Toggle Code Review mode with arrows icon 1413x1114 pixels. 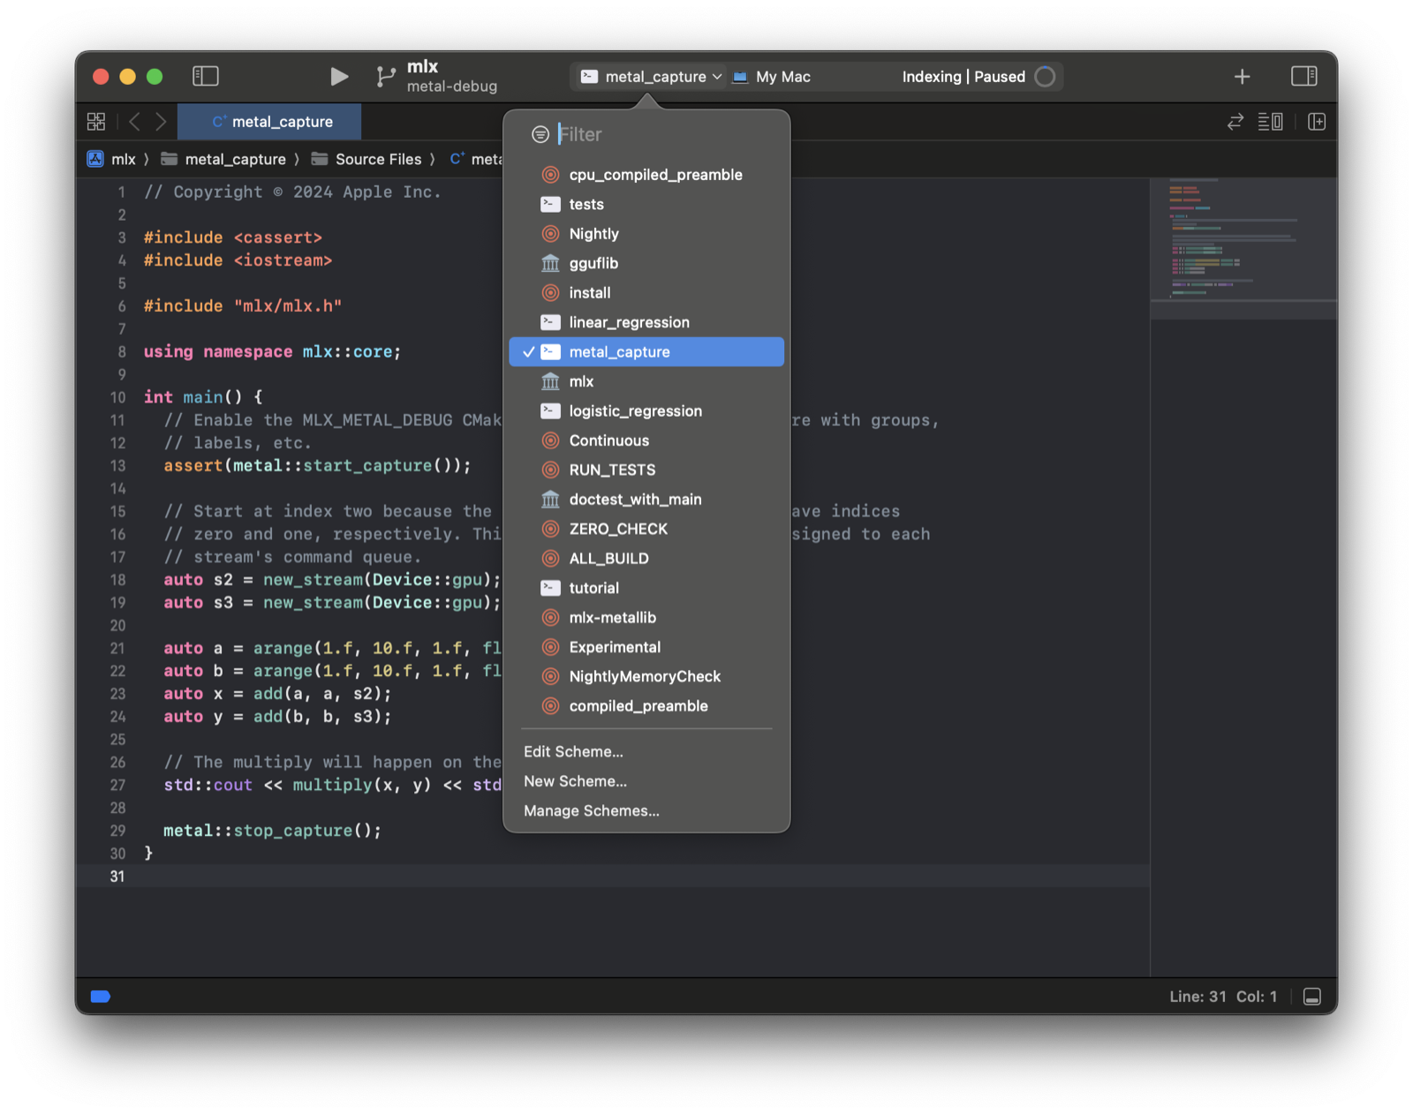point(1234,121)
